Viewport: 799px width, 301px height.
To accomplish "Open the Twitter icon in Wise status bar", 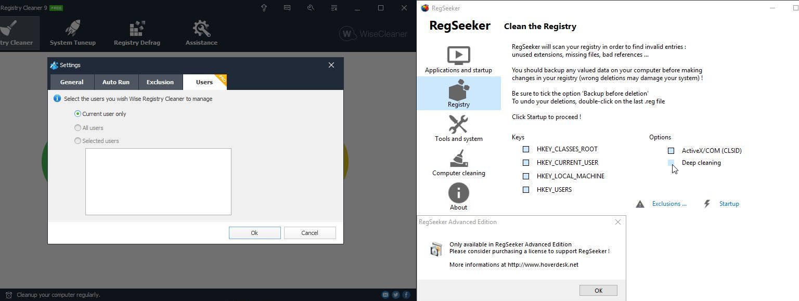I will pyautogui.click(x=396, y=295).
